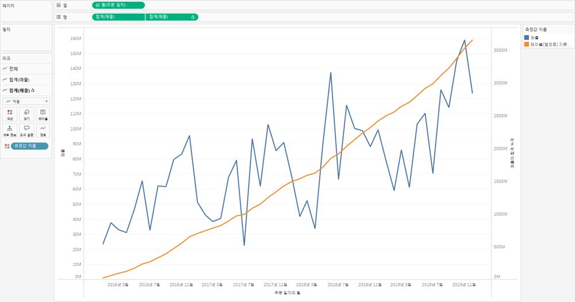Open the 도구 설명 (Tooltip) mark card
Image resolution: width=575 pixels, height=302 pixels.
pyautogui.click(x=26, y=130)
